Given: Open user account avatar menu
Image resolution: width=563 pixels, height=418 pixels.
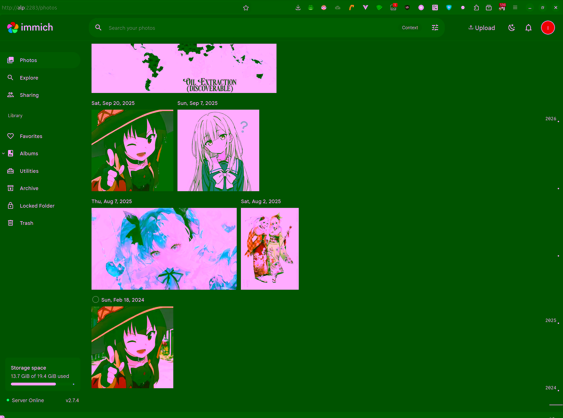Looking at the screenshot, I should (547, 28).
